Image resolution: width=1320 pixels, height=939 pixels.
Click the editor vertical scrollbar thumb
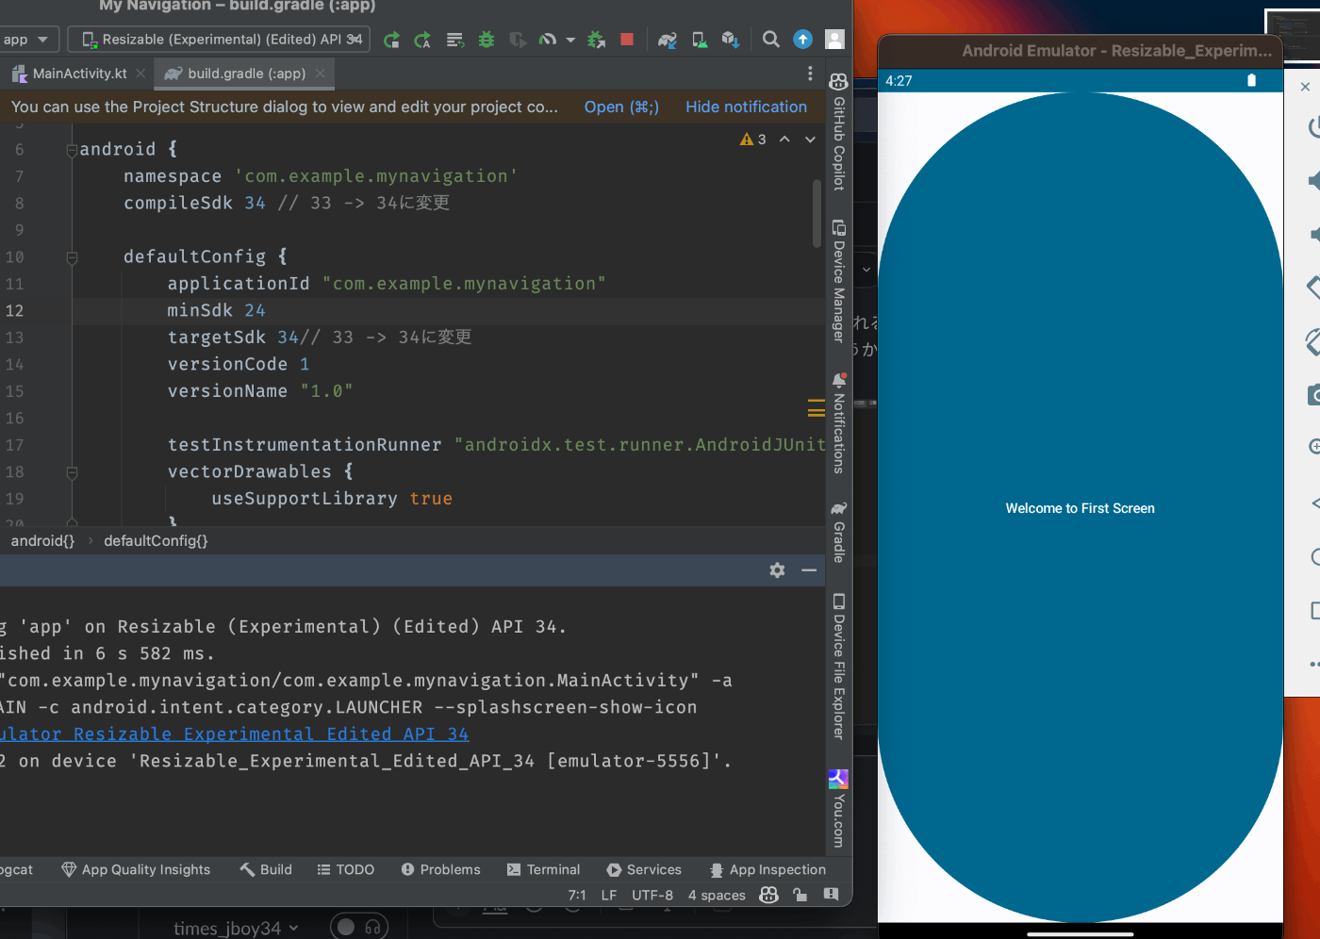[x=817, y=214]
